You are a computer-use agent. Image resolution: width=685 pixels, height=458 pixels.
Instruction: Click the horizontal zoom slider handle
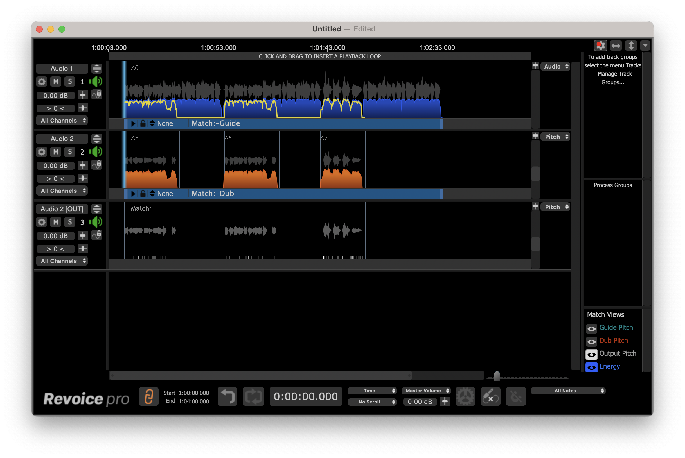(497, 376)
